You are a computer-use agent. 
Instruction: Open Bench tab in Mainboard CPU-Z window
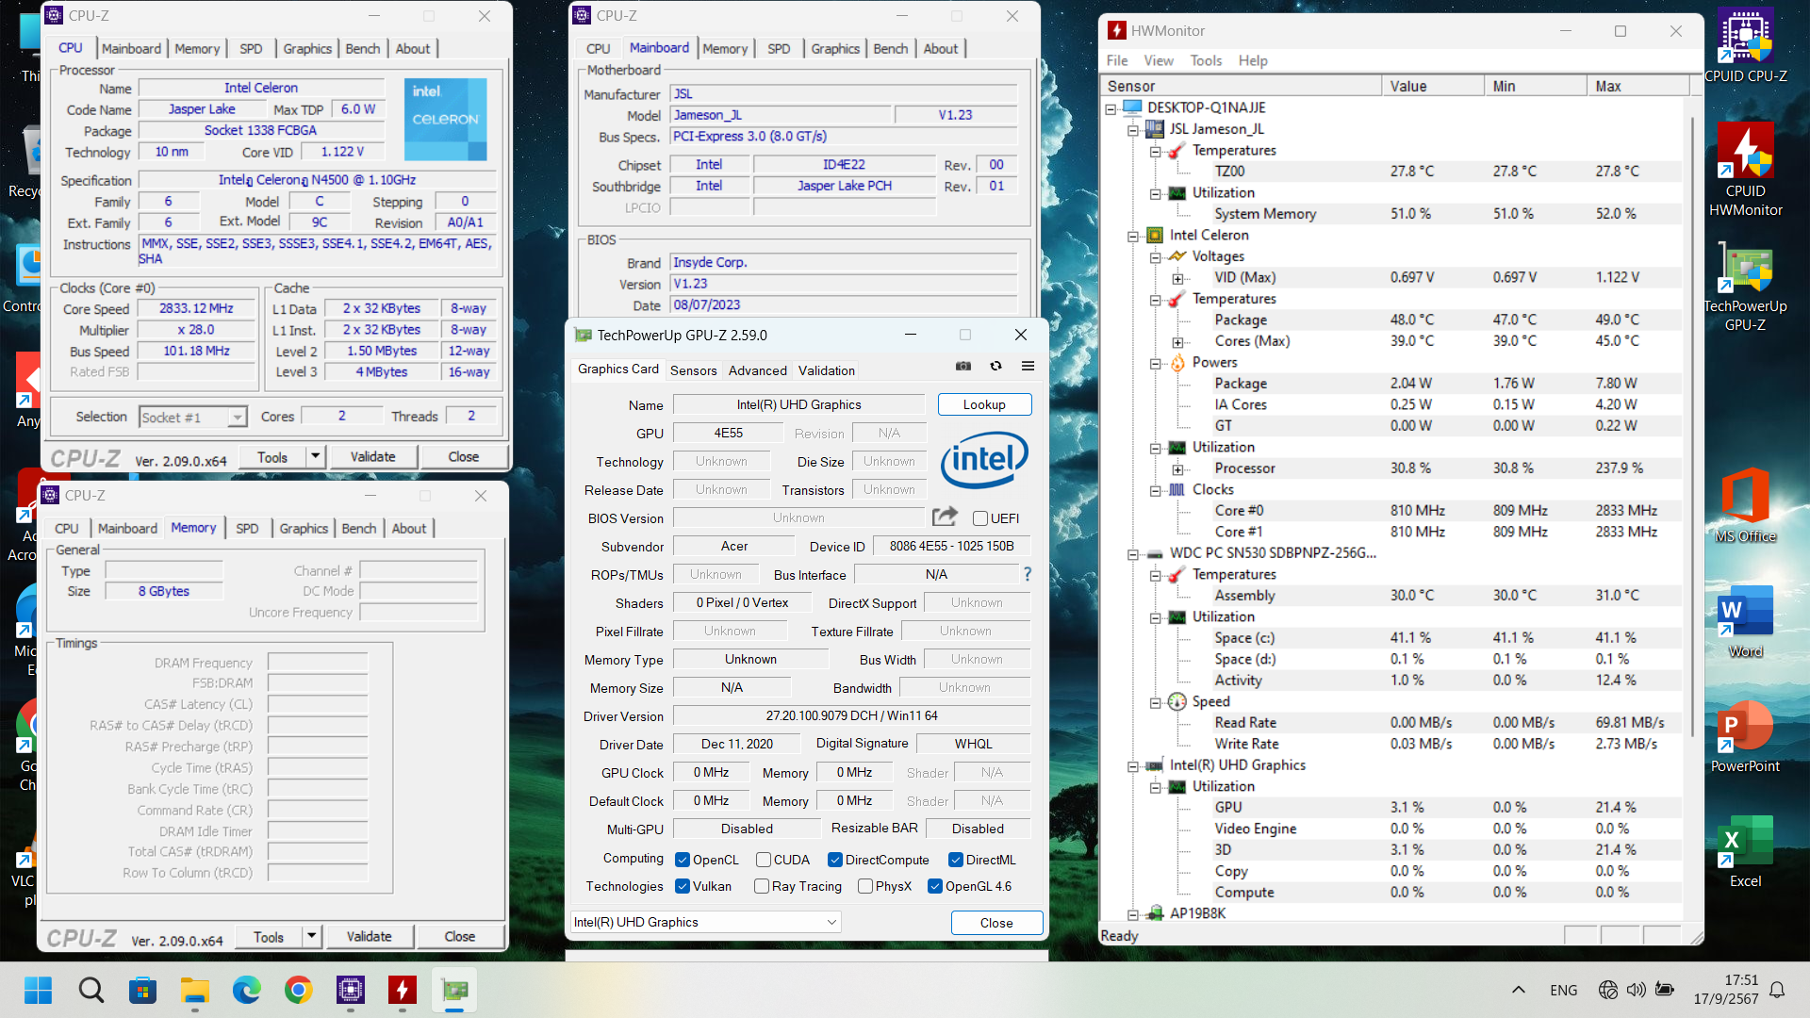click(x=891, y=49)
